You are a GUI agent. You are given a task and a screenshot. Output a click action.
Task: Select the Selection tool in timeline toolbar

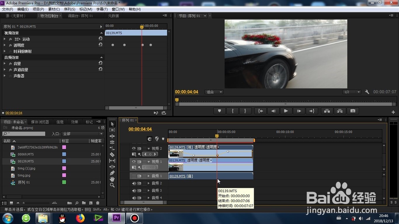[x=112, y=124]
